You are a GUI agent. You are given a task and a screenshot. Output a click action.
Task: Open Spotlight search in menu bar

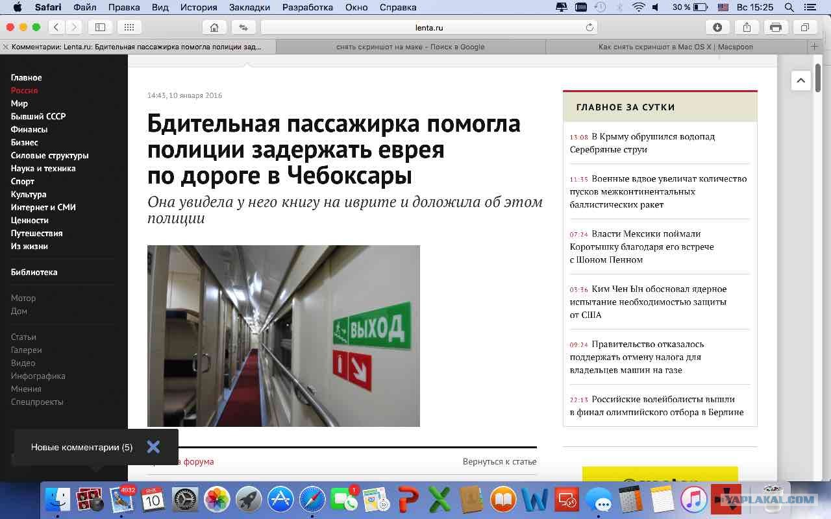tap(789, 7)
